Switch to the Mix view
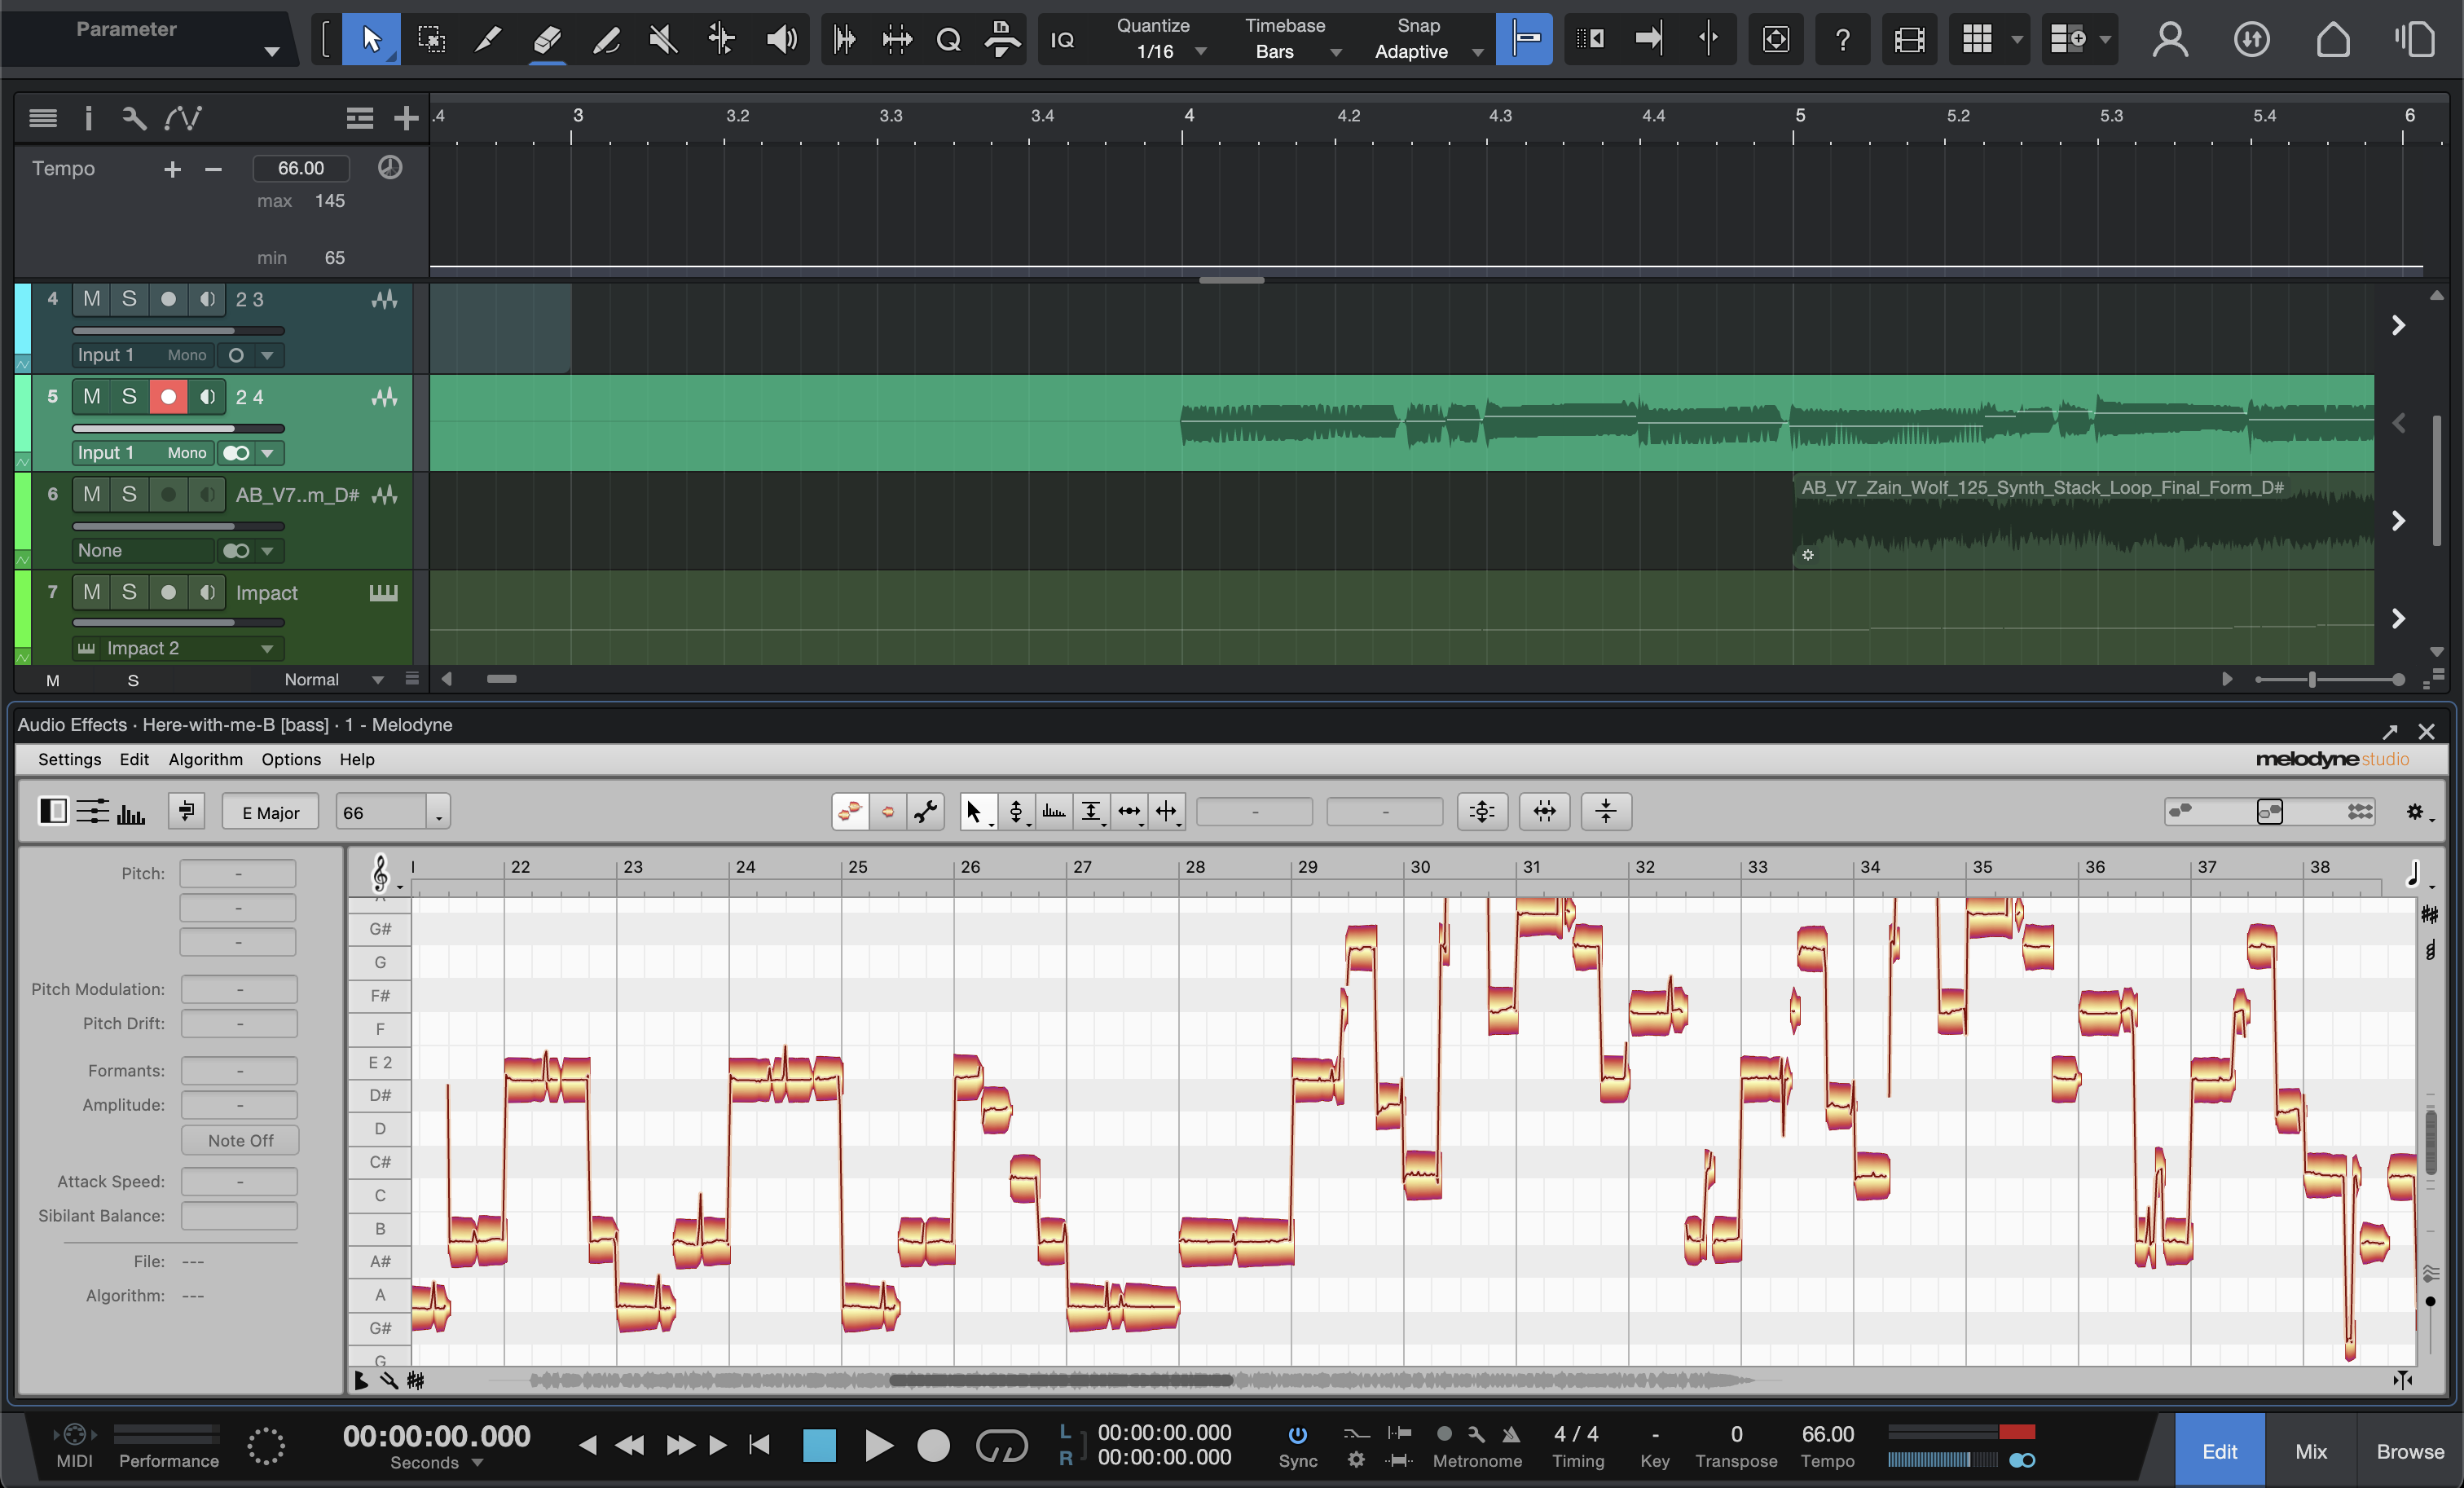The image size is (2464, 1488). [x=2310, y=1451]
